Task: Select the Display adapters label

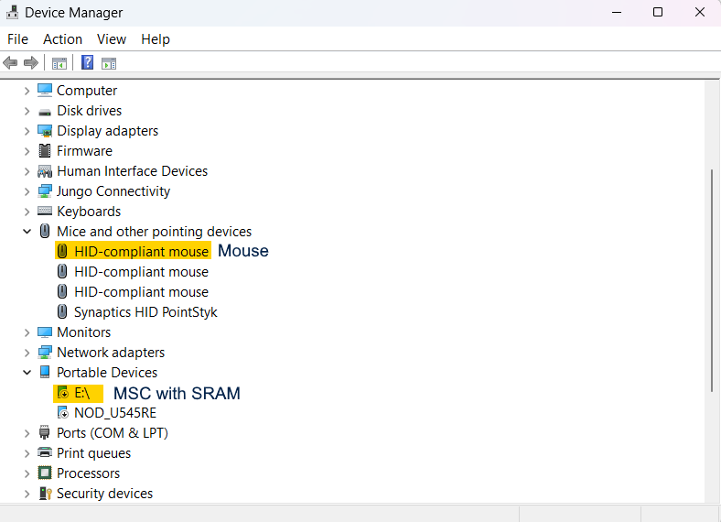Action: 107,131
